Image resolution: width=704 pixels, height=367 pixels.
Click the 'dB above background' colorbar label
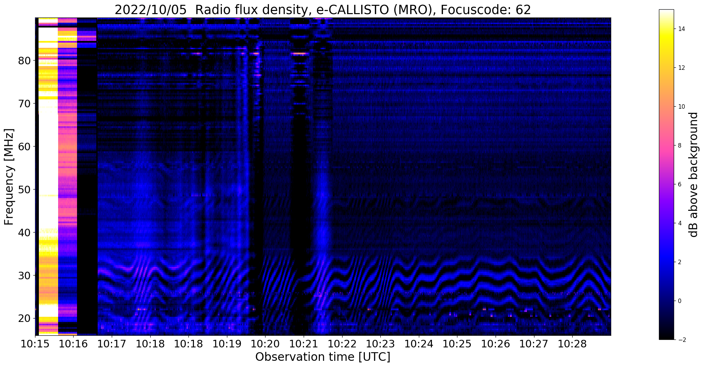[694, 175]
